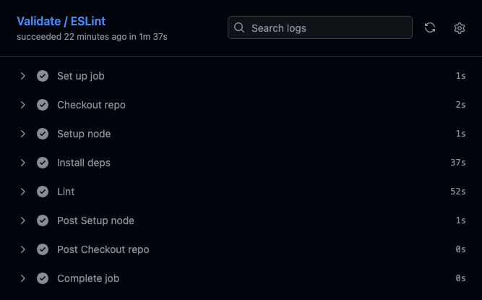
Task: Expand the Set up job step
Action: tap(22, 76)
